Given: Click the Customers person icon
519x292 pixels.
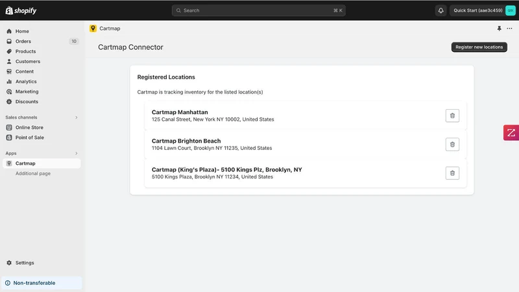Looking at the screenshot, I should (x=9, y=61).
